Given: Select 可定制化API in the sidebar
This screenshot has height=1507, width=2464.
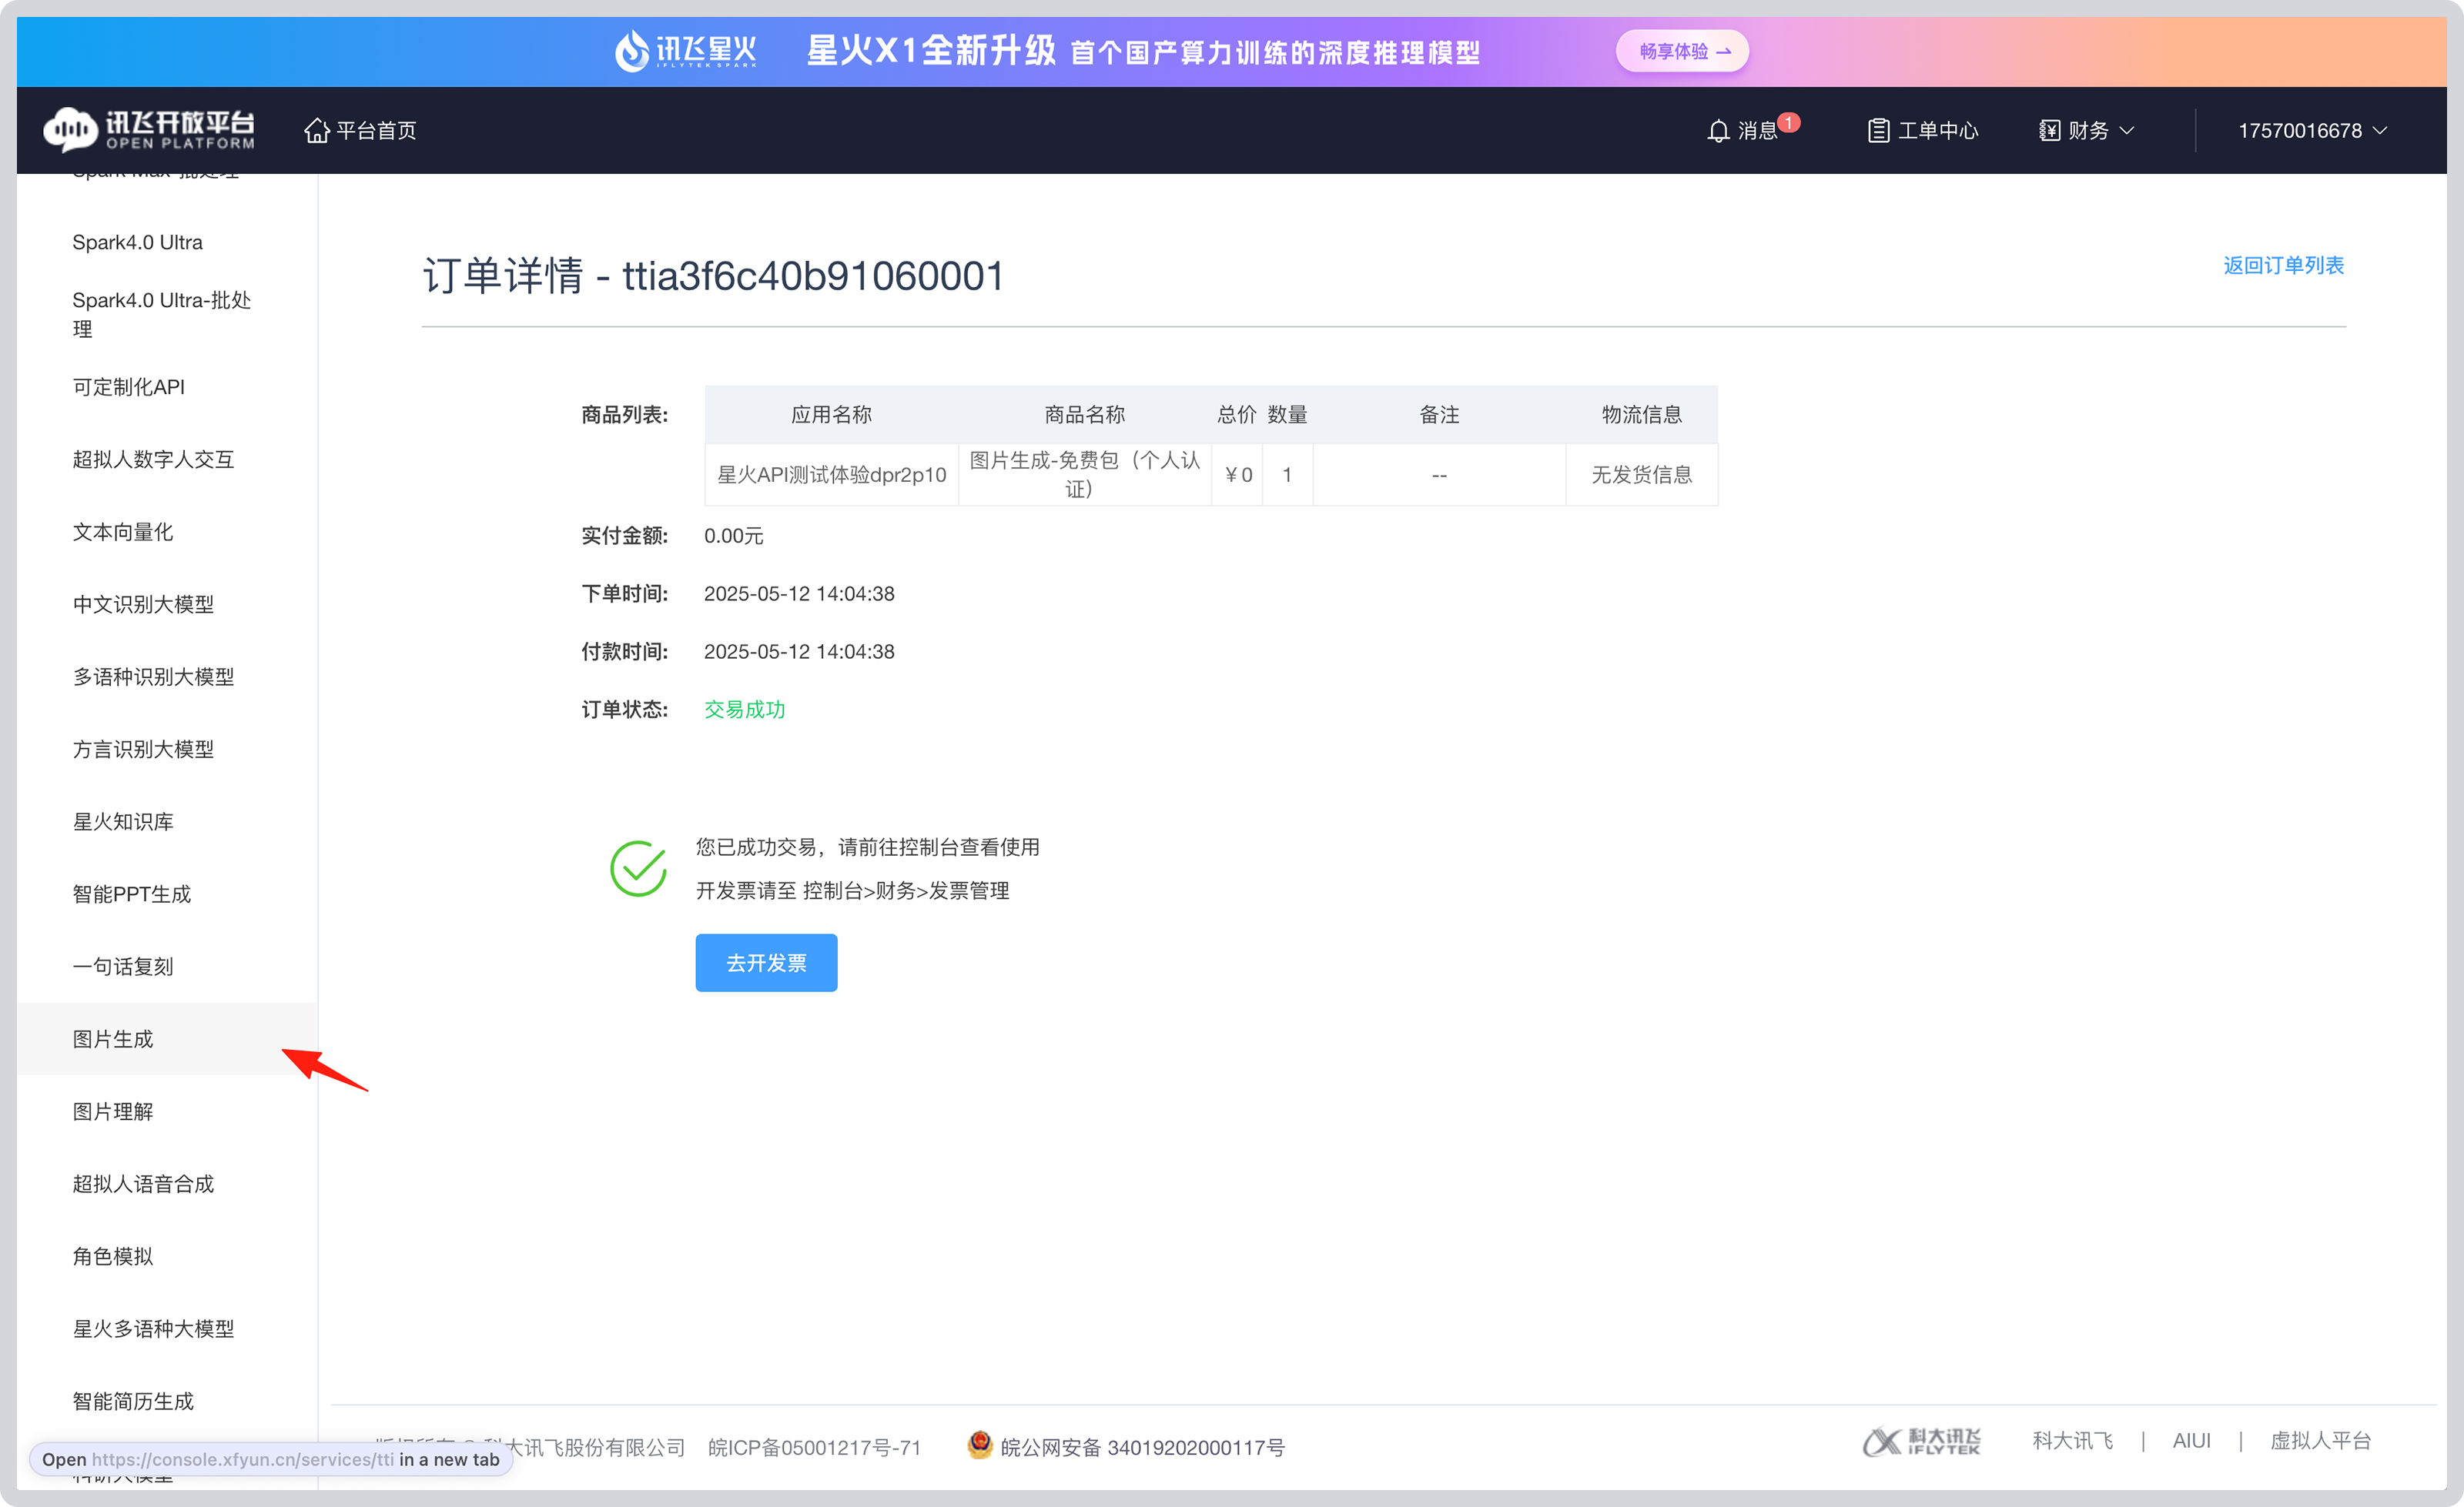Looking at the screenshot, I should point(128,386).
